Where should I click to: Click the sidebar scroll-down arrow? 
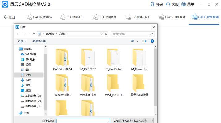click(45, 114)
